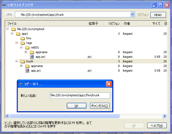Click the app.prj file icon under trunk
The image size is (172, 134).
(x=27, y=71)
